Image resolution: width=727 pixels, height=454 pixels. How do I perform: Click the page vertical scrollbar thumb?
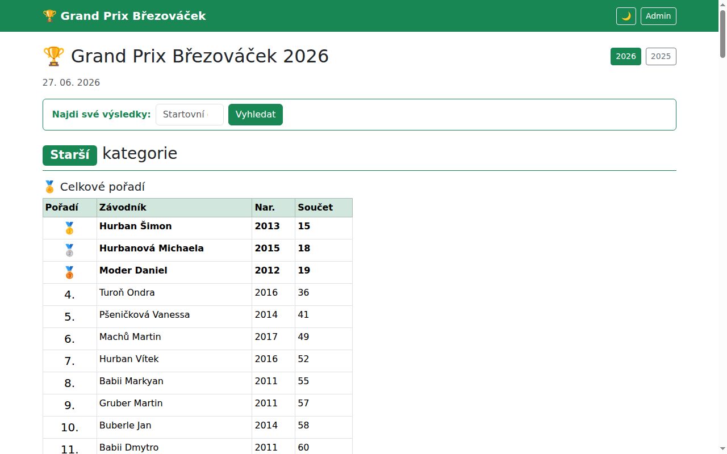click(x=722, y=34)
